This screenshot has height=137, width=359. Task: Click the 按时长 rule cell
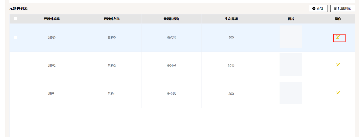[x=171, y=66]
